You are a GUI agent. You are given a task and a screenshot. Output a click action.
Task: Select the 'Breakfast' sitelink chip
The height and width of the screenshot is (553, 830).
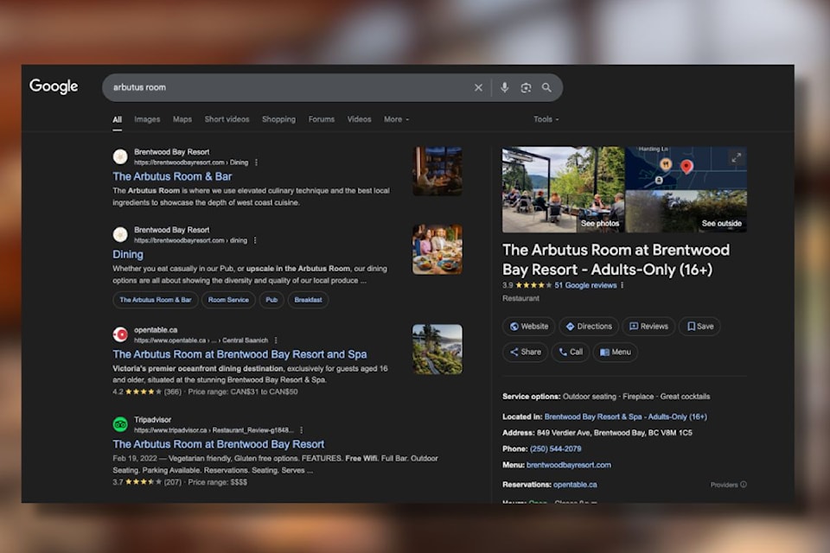(x=308, y=300)
